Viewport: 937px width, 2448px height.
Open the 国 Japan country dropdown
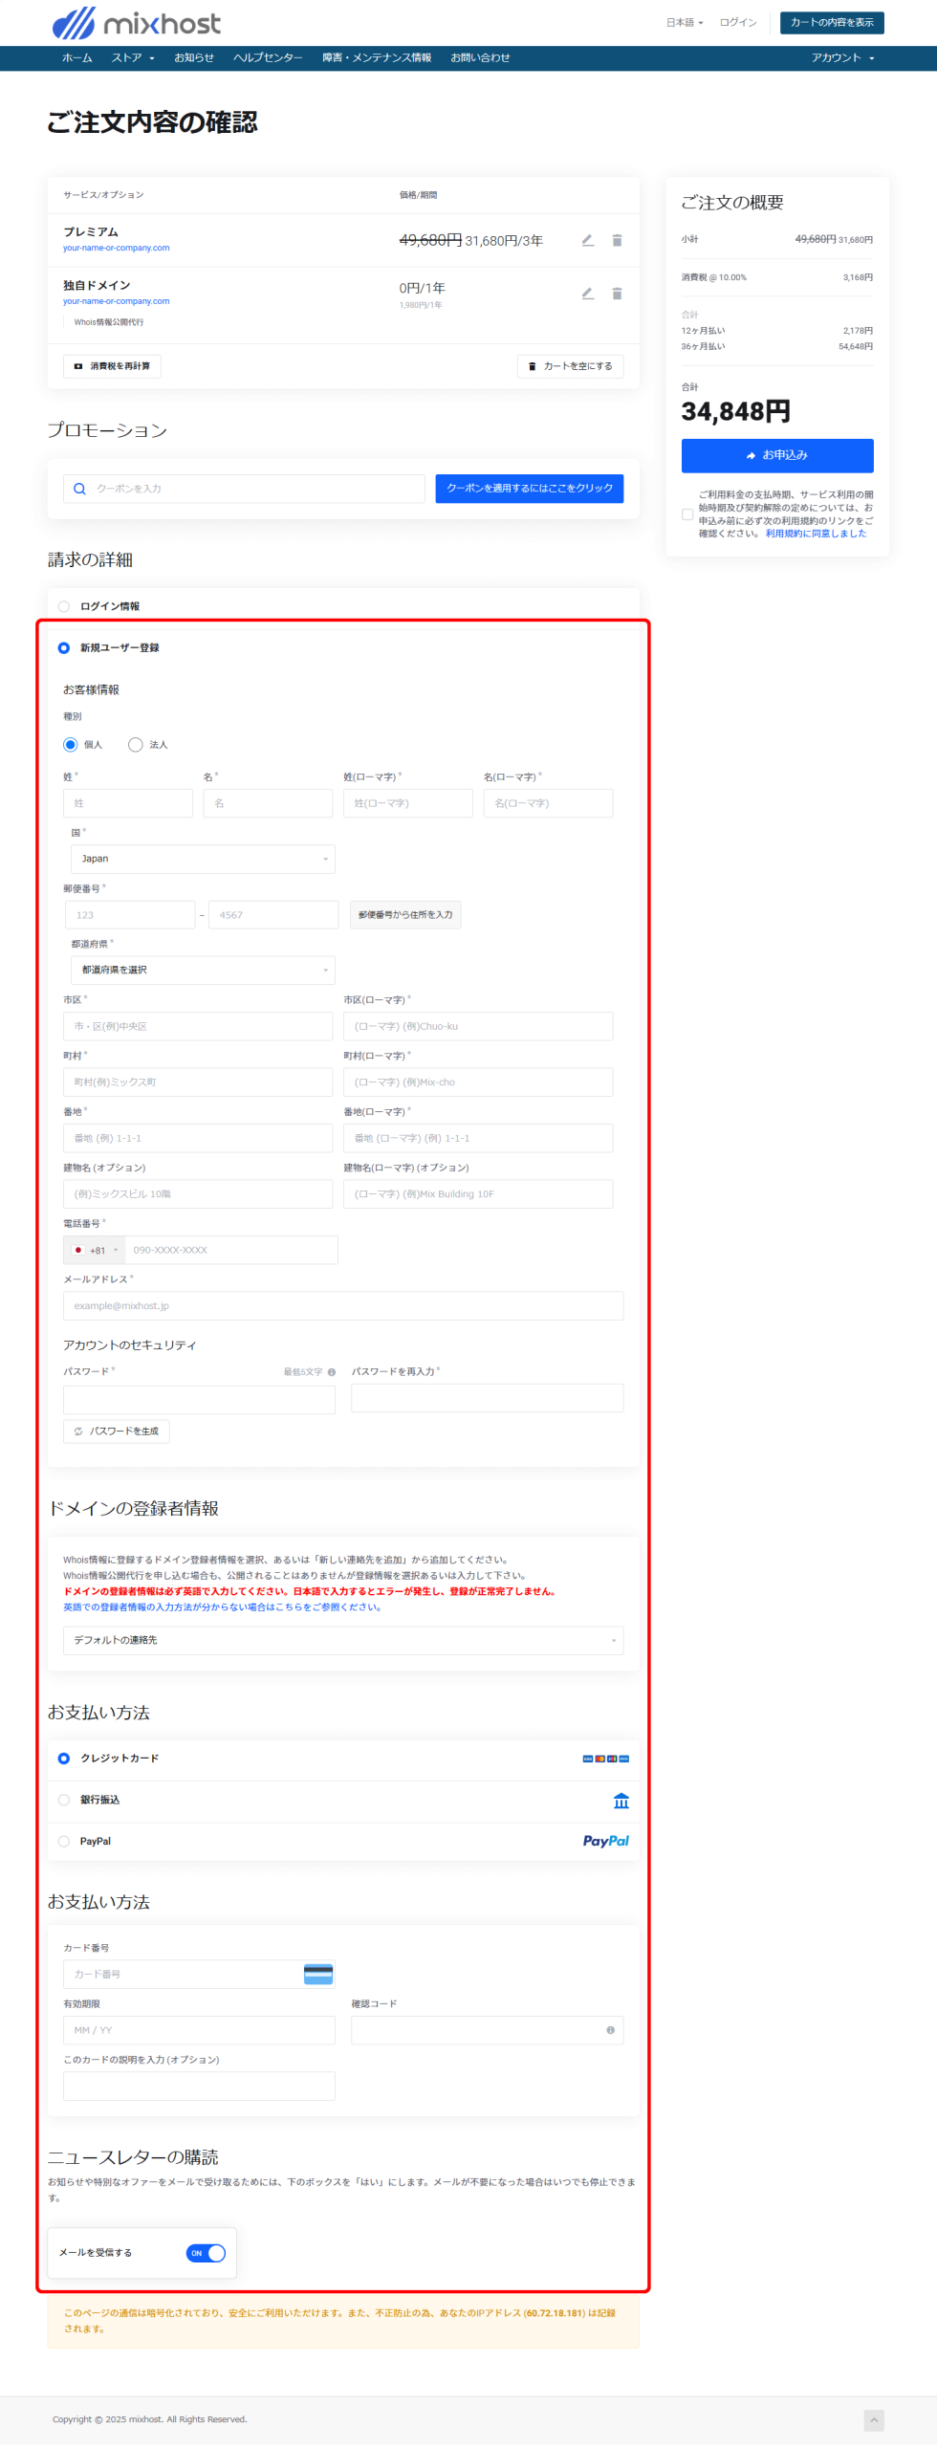click(x=203, y=859)
